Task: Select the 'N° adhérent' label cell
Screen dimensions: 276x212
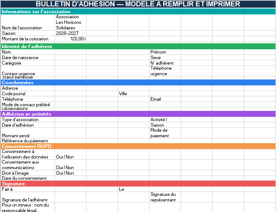Action: tap(165, 63)
